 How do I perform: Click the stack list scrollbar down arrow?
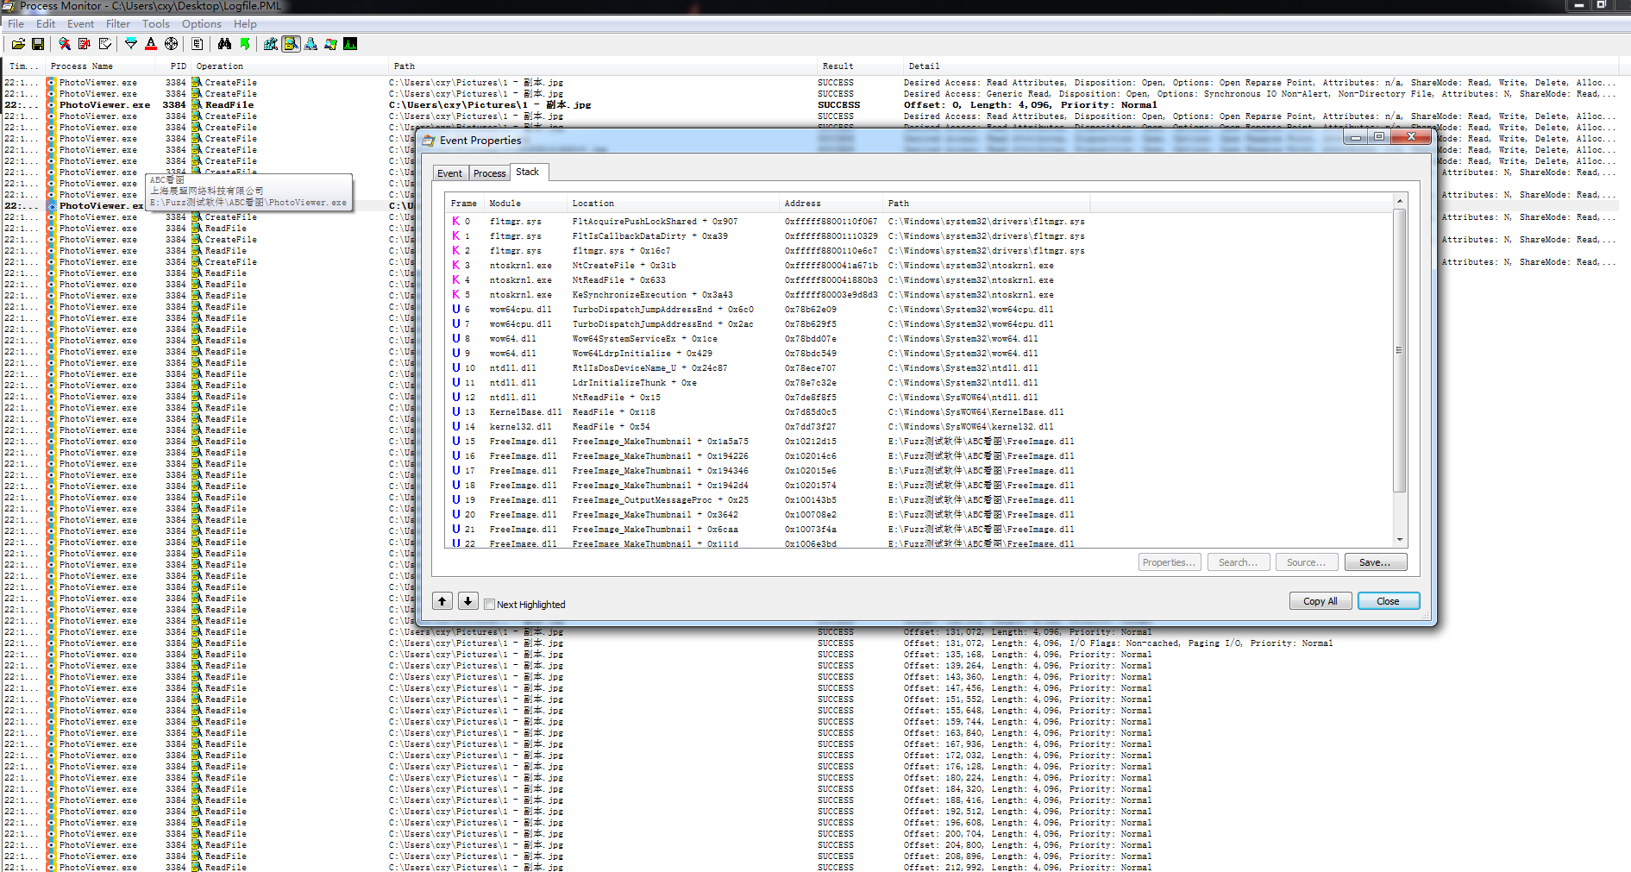[1399, 541]
